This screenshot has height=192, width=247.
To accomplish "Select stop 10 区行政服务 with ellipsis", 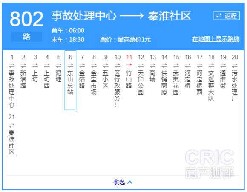I will [x=118, y=81].
